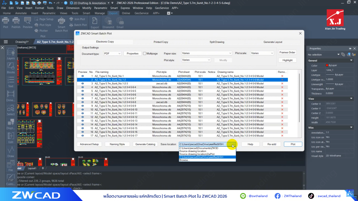The height and width of the screenshot is (201, 358).
Task: Click red remove X for row No. 5
Action: (x=282, y=91)
